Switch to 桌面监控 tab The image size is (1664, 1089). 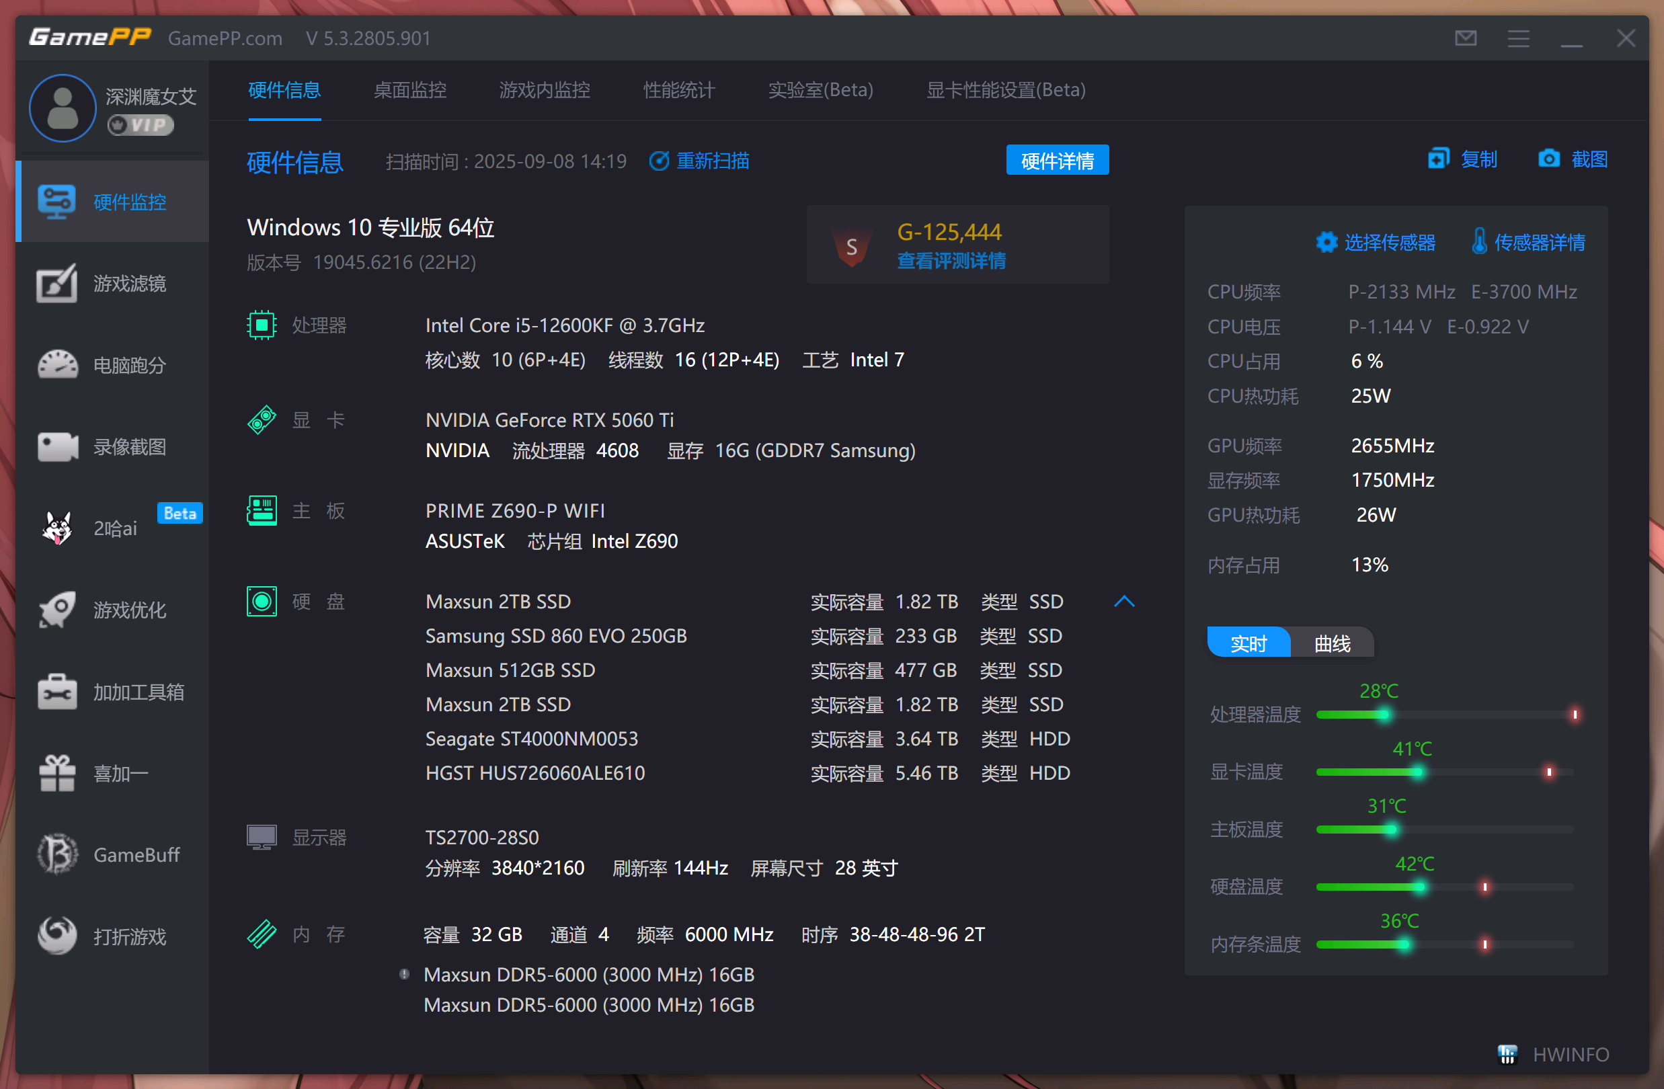[409, 90]
